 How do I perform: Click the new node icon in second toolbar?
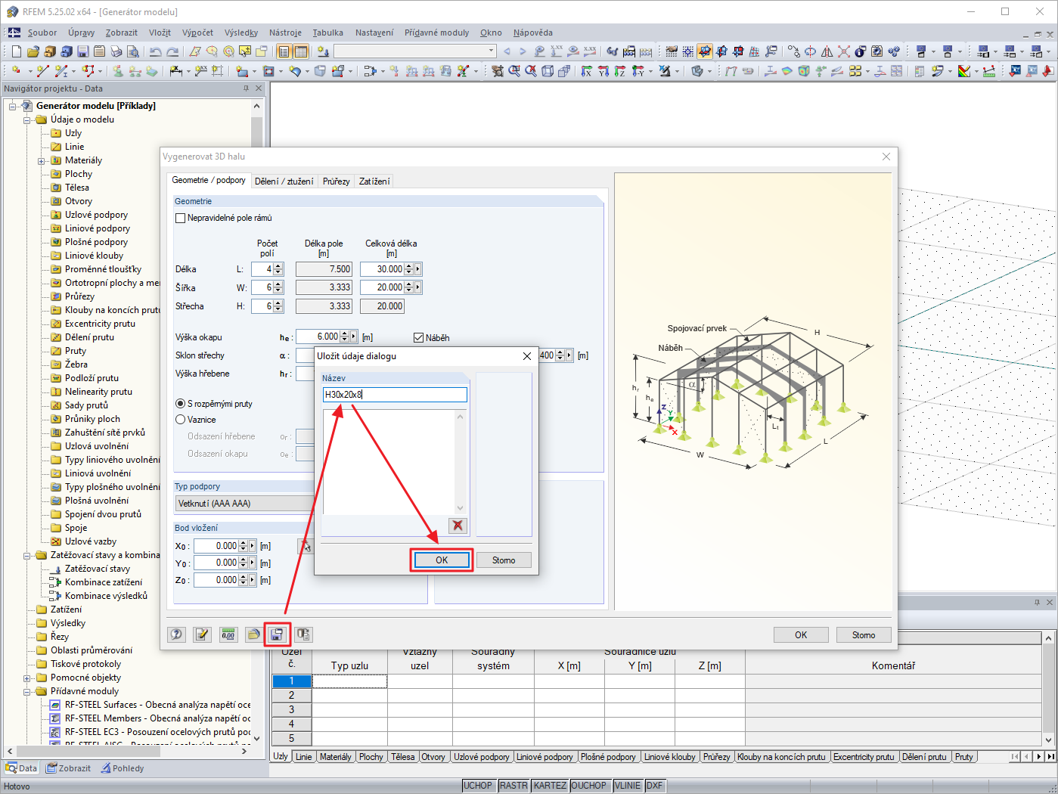(x=16, y=71)
